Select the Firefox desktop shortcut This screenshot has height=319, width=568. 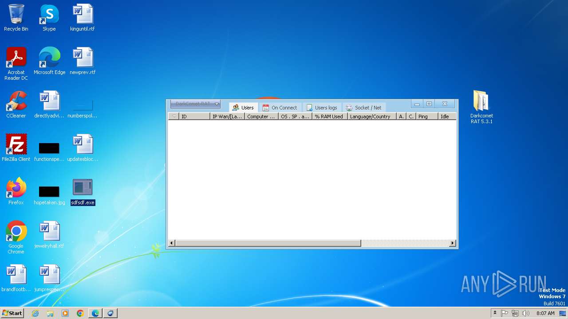click(x=16, y=191)
